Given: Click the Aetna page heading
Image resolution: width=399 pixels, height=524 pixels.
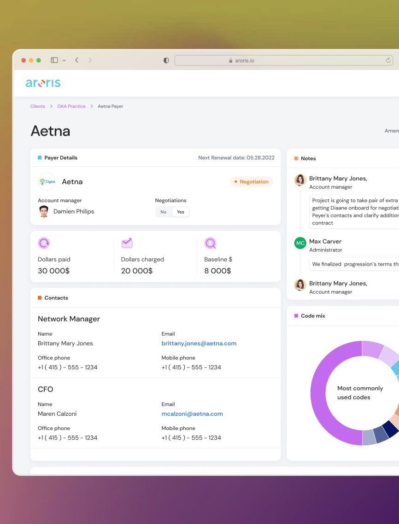Looking at the screenshot, I should coord(51,131).
